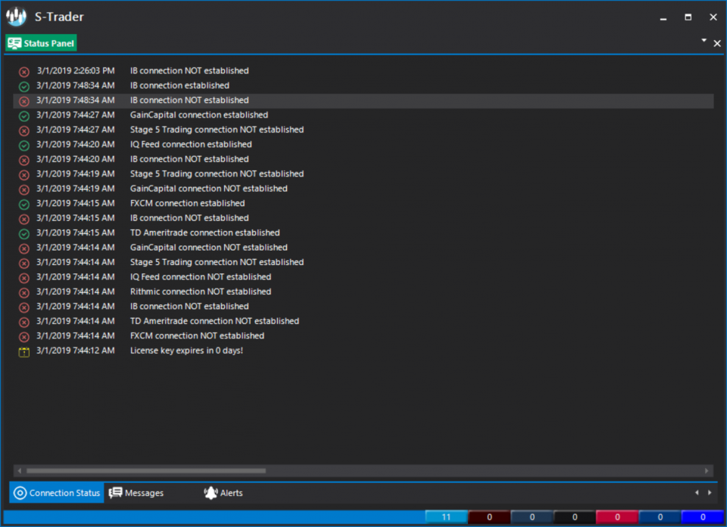Open the Status Panel tab
Image resolution: width=727 pixels, height=527 pixels.
pos(41,43)
